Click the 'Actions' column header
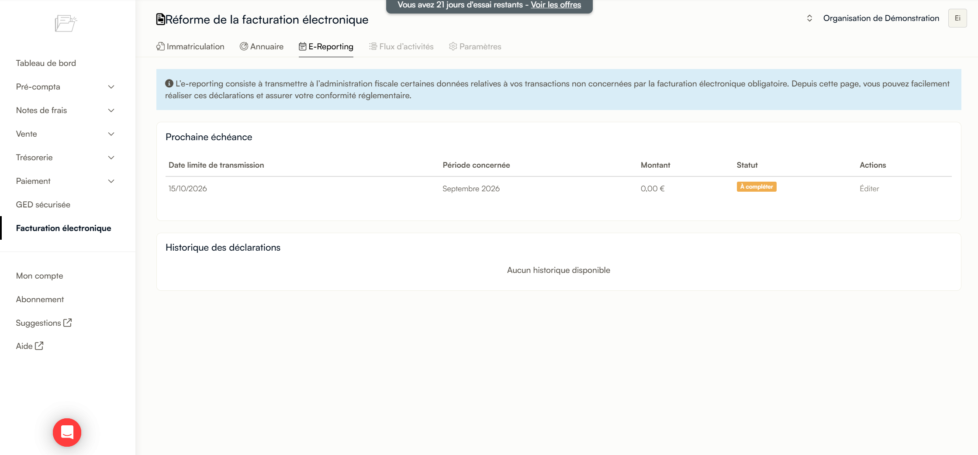Image resolution: width=978 pixels, height=455 pixels. [x=873, y=165]
